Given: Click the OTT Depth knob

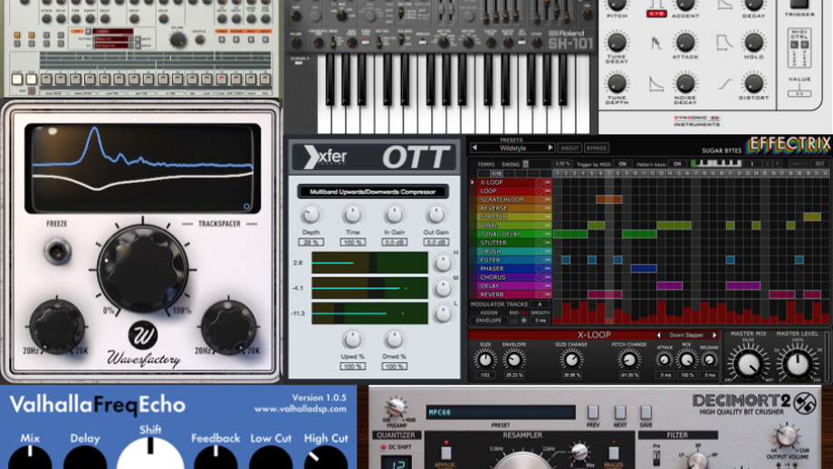Looking at the screenshot, I should pos(311,215).
